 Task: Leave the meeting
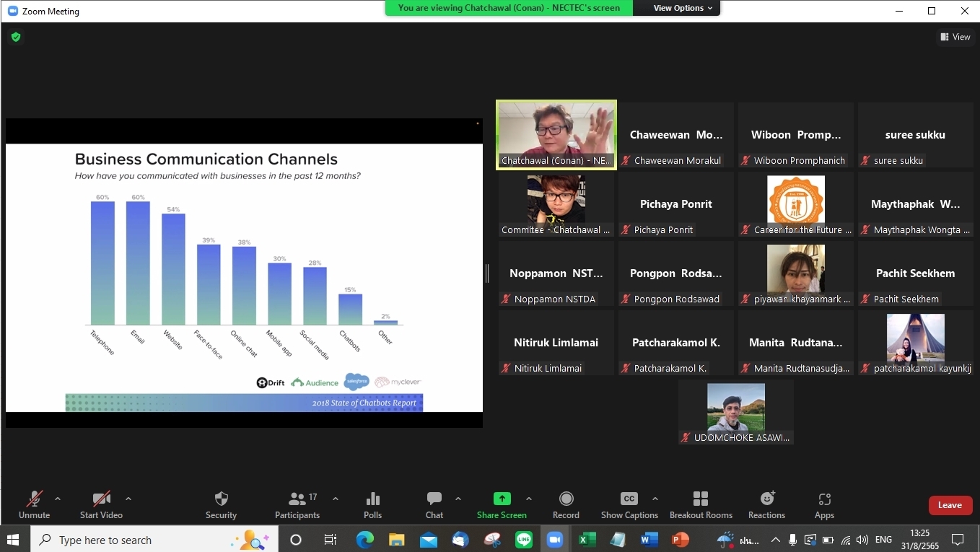[x=950, y=505]
